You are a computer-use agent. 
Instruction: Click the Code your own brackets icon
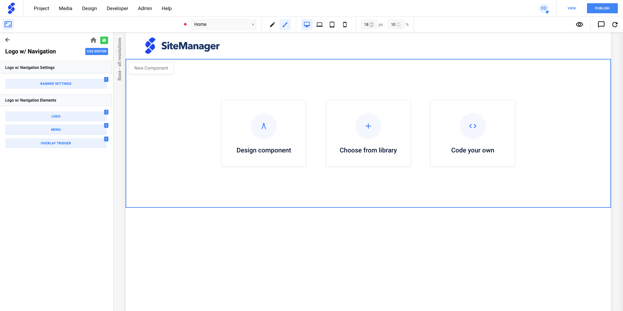coord(473,126)
